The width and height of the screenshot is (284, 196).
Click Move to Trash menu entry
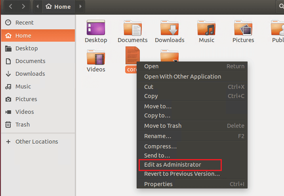coord(162,126)
